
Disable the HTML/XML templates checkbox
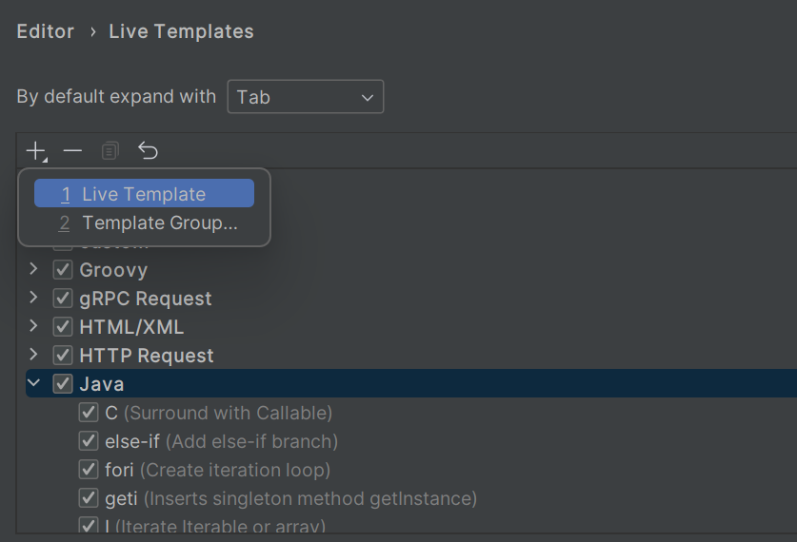click(63, 327)
